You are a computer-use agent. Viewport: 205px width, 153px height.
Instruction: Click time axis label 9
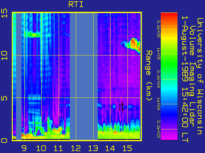pos(24,148)
